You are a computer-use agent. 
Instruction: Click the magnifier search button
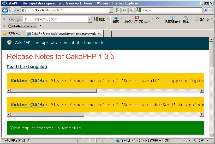click(x=206, y=10)
